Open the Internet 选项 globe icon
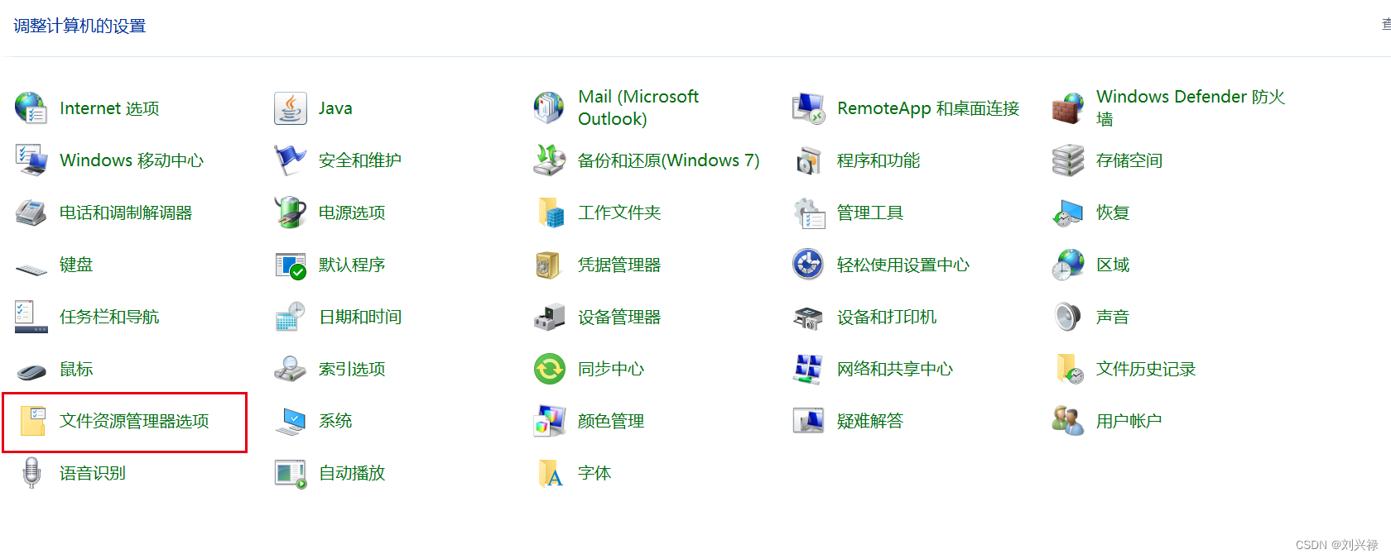 [x=31, y=108]
